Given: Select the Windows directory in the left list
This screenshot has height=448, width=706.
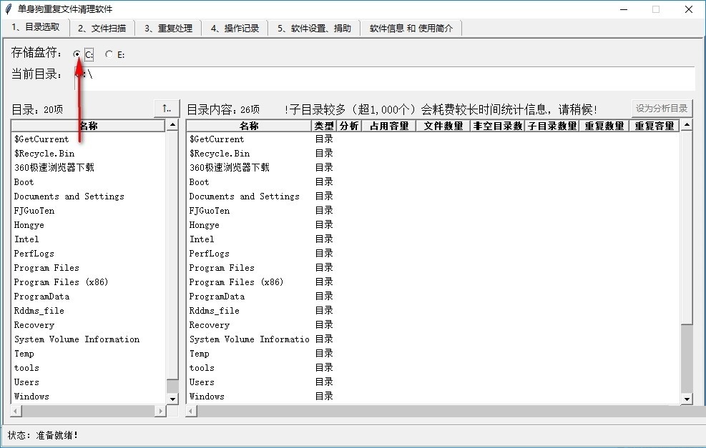Looking at the screenshot, I should tap(31, 396).
